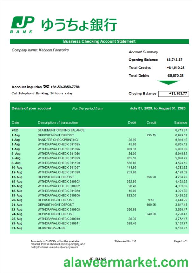This screenshot has width=192, height=273.
Task: Click the Statement No. 133 text
Action: point(125,241)
